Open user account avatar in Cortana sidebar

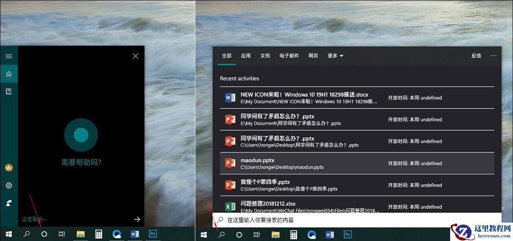[x=9, y=168]
